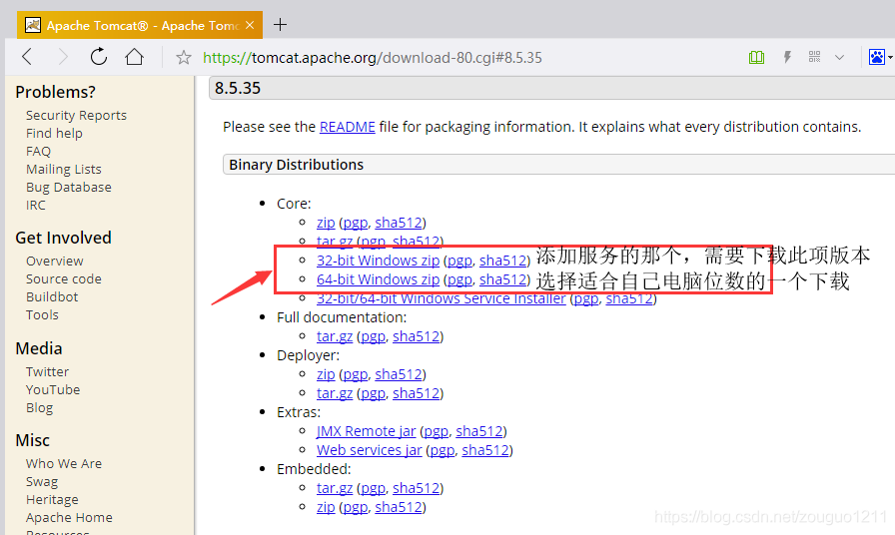The height and width of the screenshot is (535, 895).
Task: Open Blog under Media
Action: [x=39, y=408]
